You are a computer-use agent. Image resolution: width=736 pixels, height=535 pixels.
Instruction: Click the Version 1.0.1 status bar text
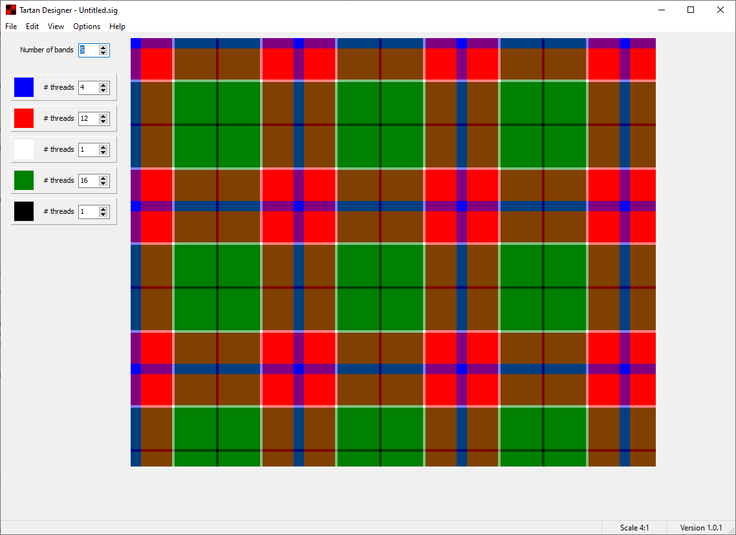[x=701, y=528]
